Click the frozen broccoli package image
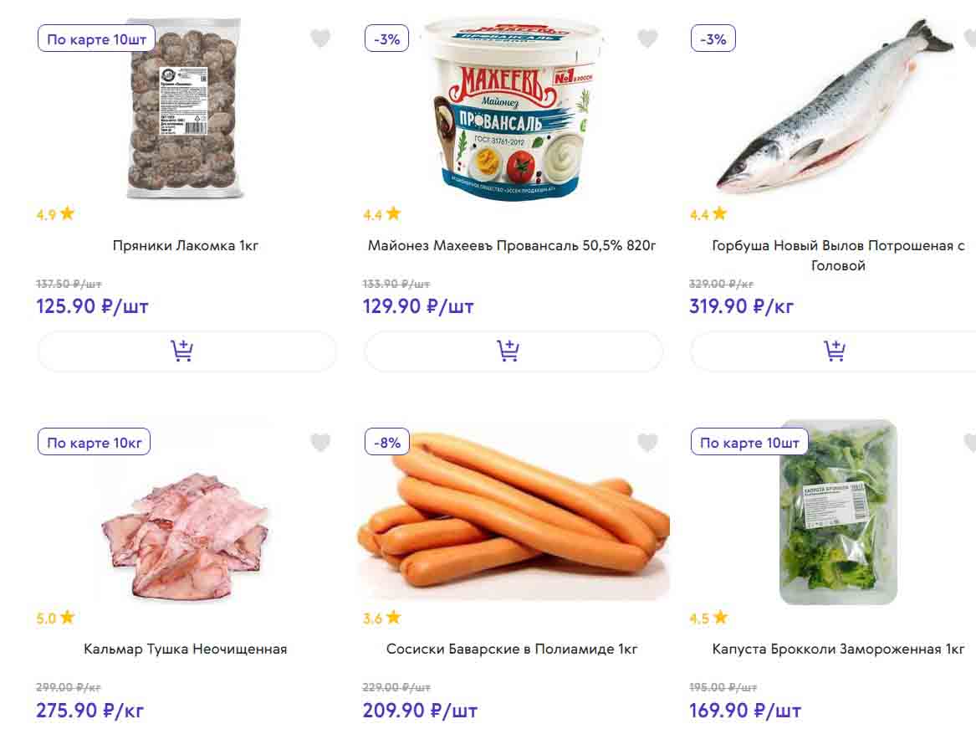The width and height of the screenshot is (976, 729). [838, 512]
